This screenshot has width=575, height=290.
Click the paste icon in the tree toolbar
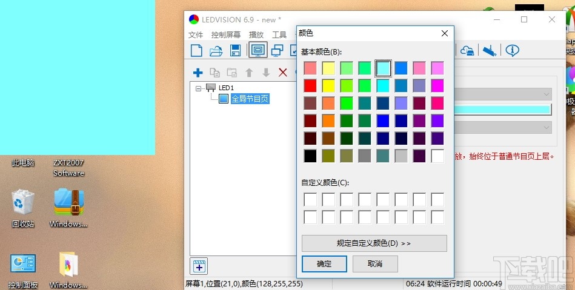232,73
